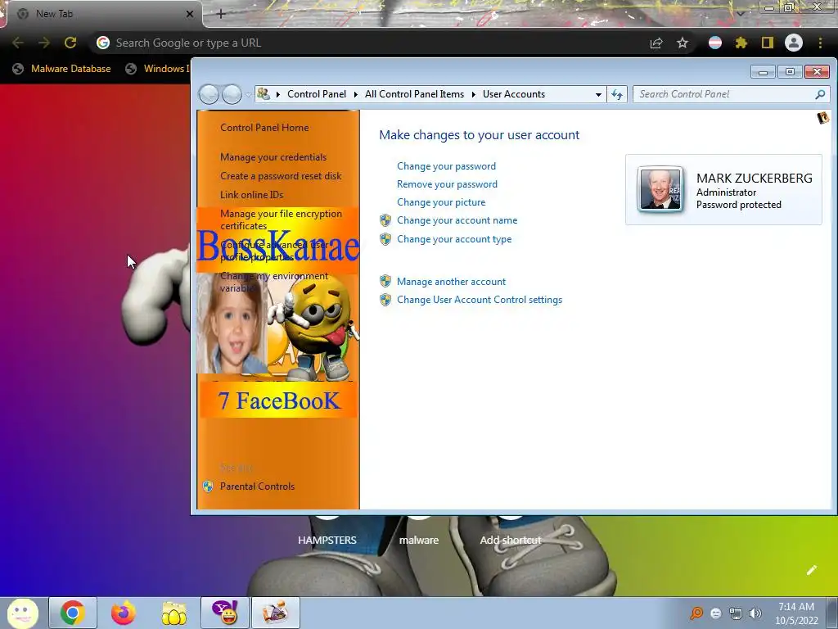Click Create a password reset disk
This screenshot has height=629, width=838.
tap(281, 176)
